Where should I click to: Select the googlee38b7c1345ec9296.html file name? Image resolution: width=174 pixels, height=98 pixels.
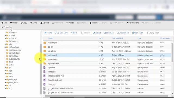[60, 93]
